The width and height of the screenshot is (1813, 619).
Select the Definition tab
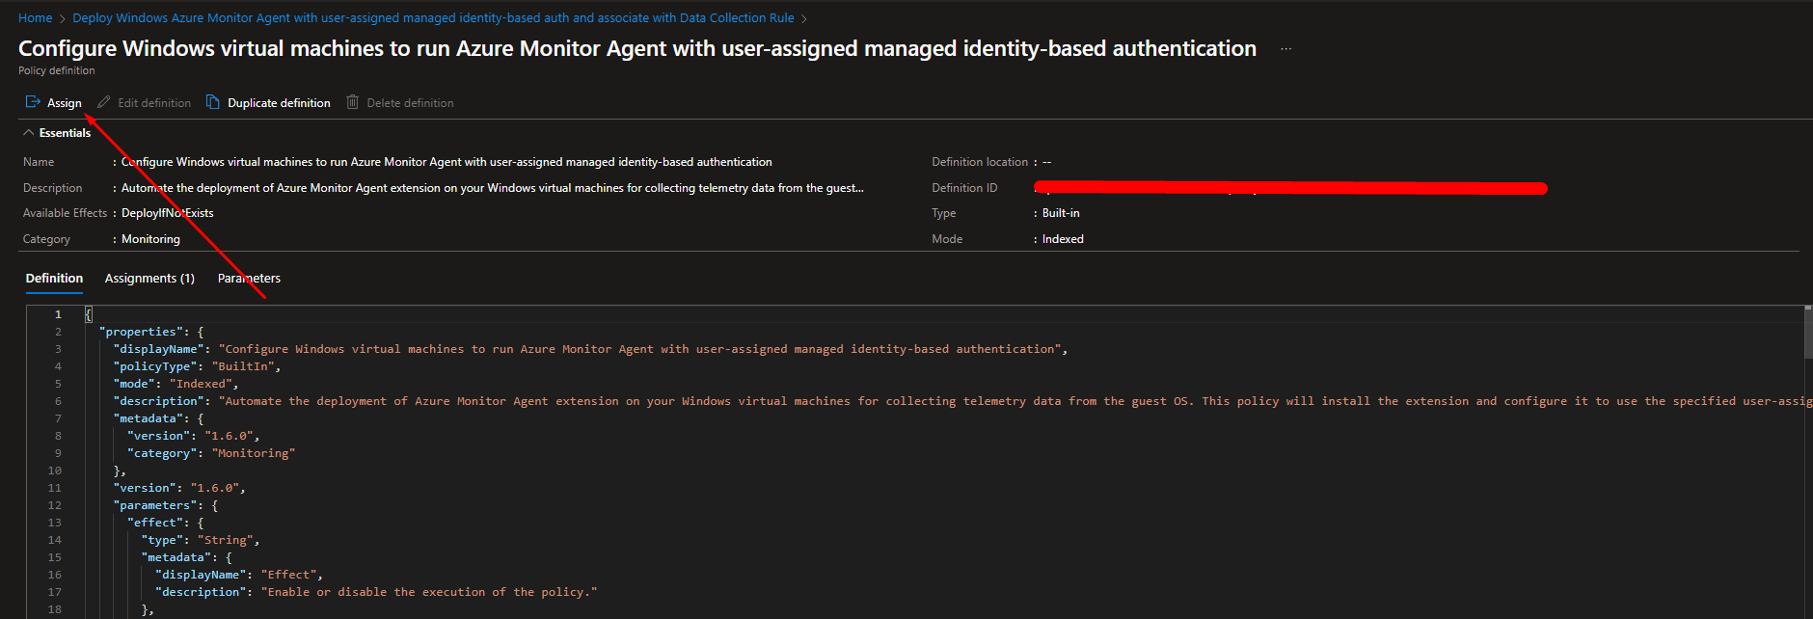pos(54,279)
